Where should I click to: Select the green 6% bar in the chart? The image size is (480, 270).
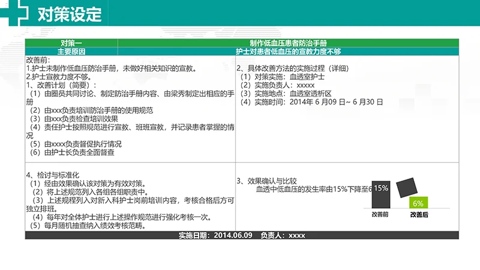tap(418, 203)
